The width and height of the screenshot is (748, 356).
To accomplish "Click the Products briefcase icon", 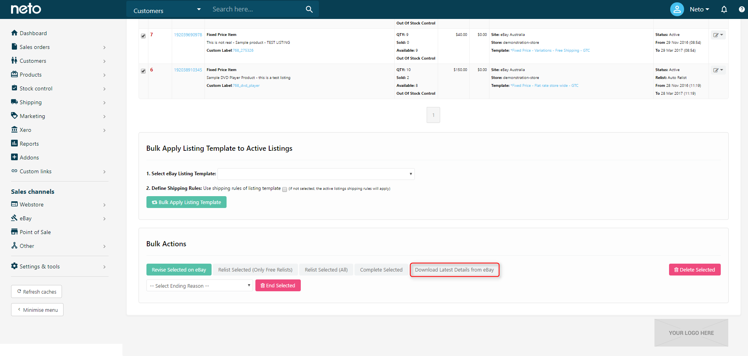I will click(15, 74).
